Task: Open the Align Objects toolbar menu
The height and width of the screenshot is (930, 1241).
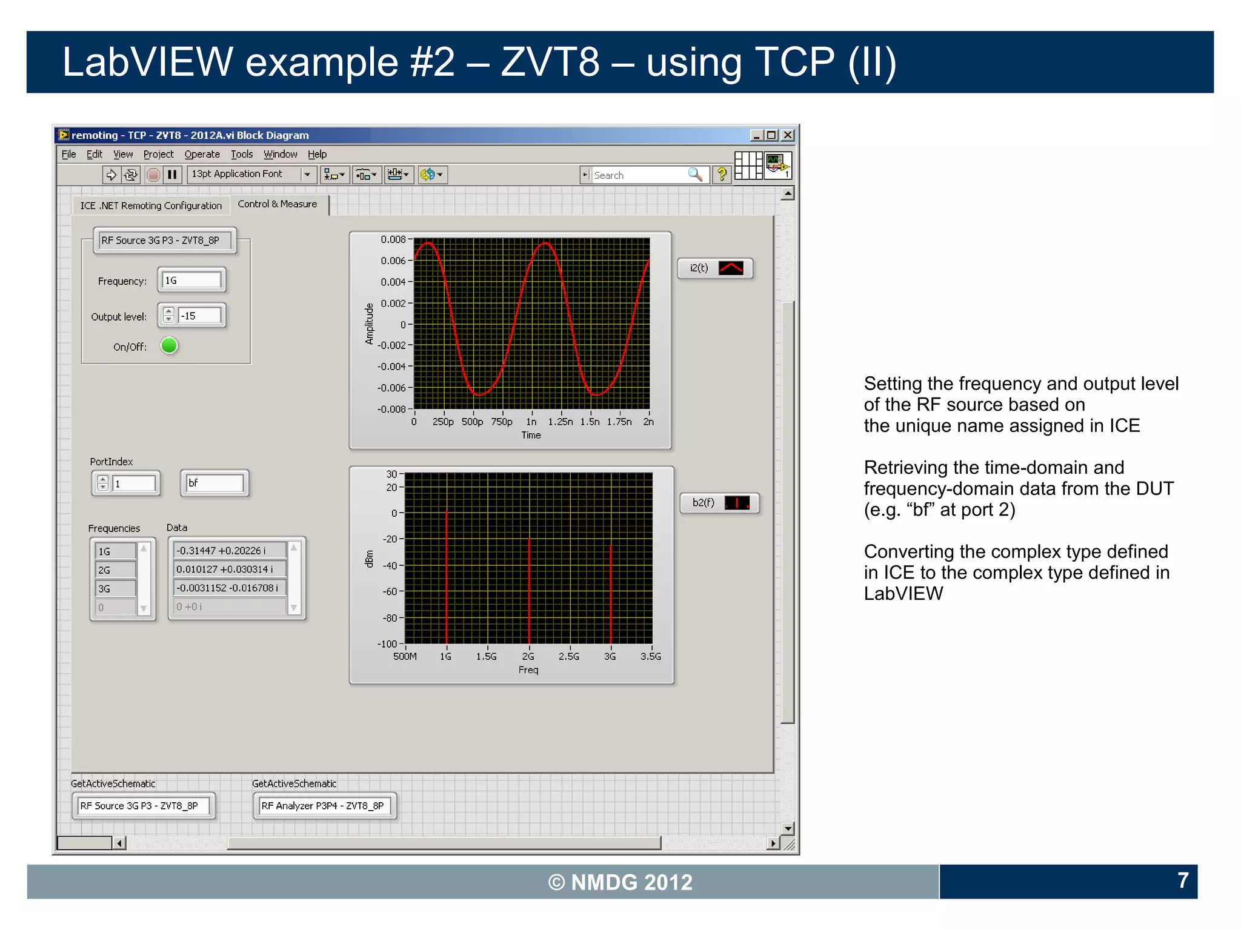Action: pyautogui.click(x=334, y=175)
